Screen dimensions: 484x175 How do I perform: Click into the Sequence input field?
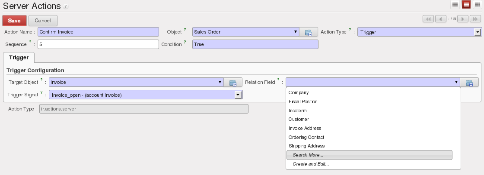click(x=98, y=44)
